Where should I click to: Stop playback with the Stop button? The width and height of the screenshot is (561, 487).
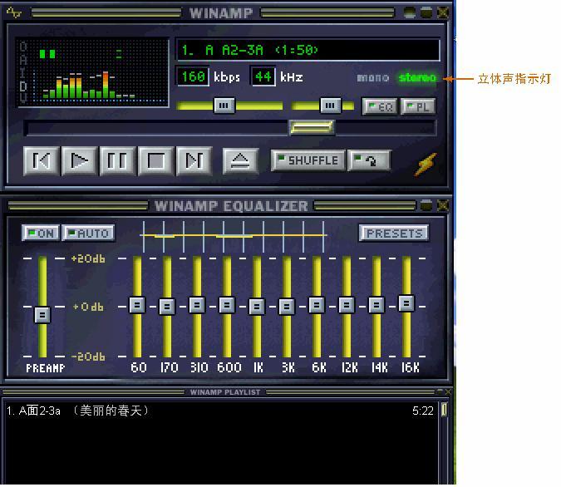point(156,160)
